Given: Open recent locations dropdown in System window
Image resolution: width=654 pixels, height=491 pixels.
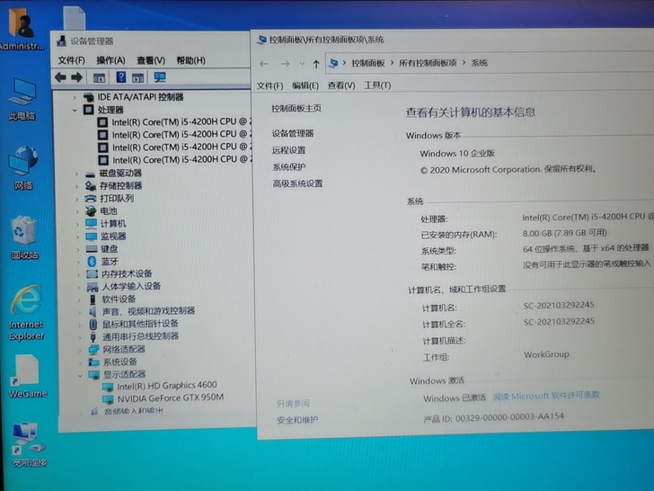Looking at the screenshot, I should coord(302,64).
